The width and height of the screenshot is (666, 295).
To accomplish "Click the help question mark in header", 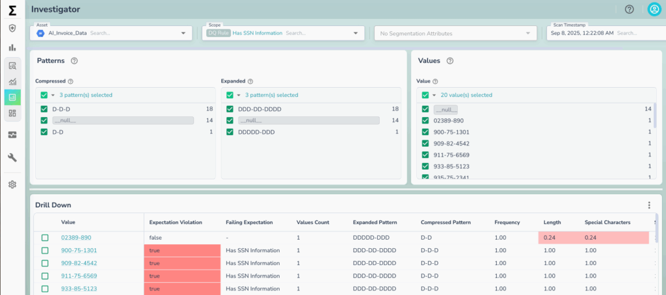I will click(x=629, y=9).
